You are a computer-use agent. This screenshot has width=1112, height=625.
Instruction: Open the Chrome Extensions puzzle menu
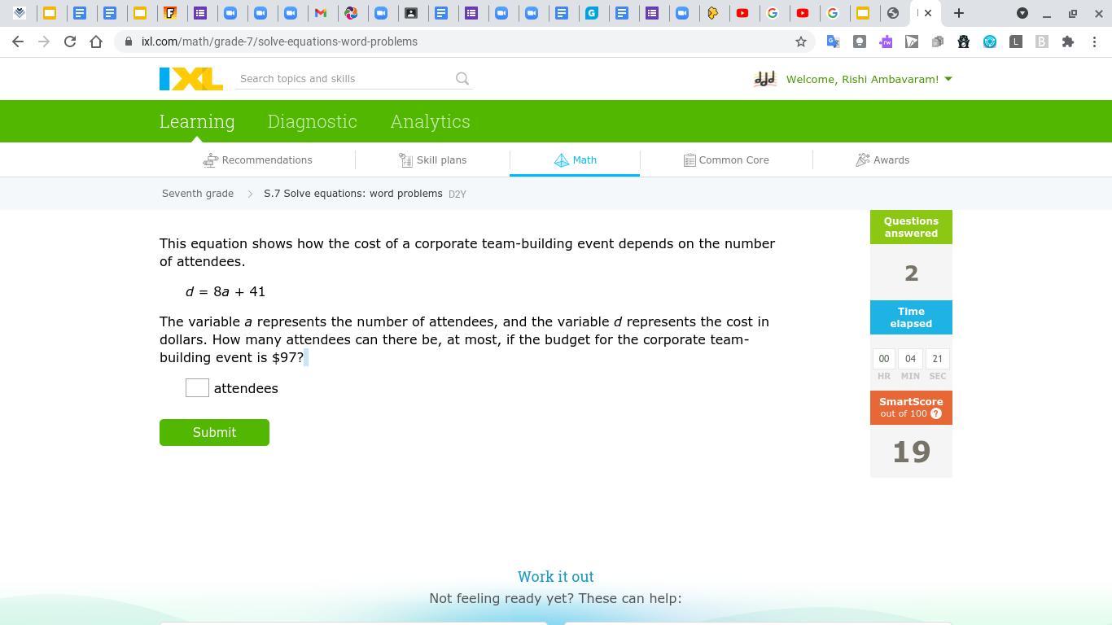click(x=1067, y=42)
